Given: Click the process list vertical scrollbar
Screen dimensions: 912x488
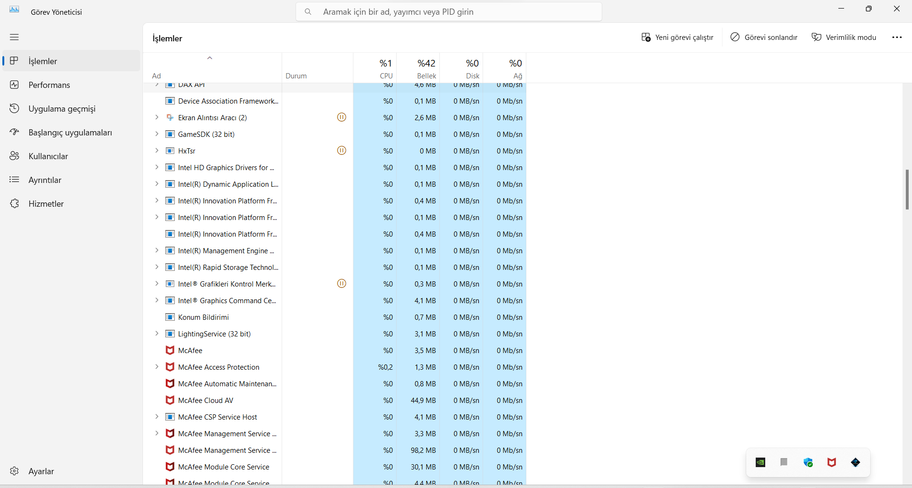Looking at the screenshot, I should pyautogui.click(x=907, y=189).
